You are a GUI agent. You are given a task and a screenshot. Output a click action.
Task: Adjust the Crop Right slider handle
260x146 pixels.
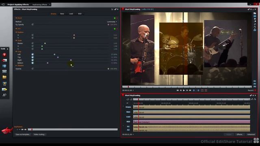[x=71, y=60]
